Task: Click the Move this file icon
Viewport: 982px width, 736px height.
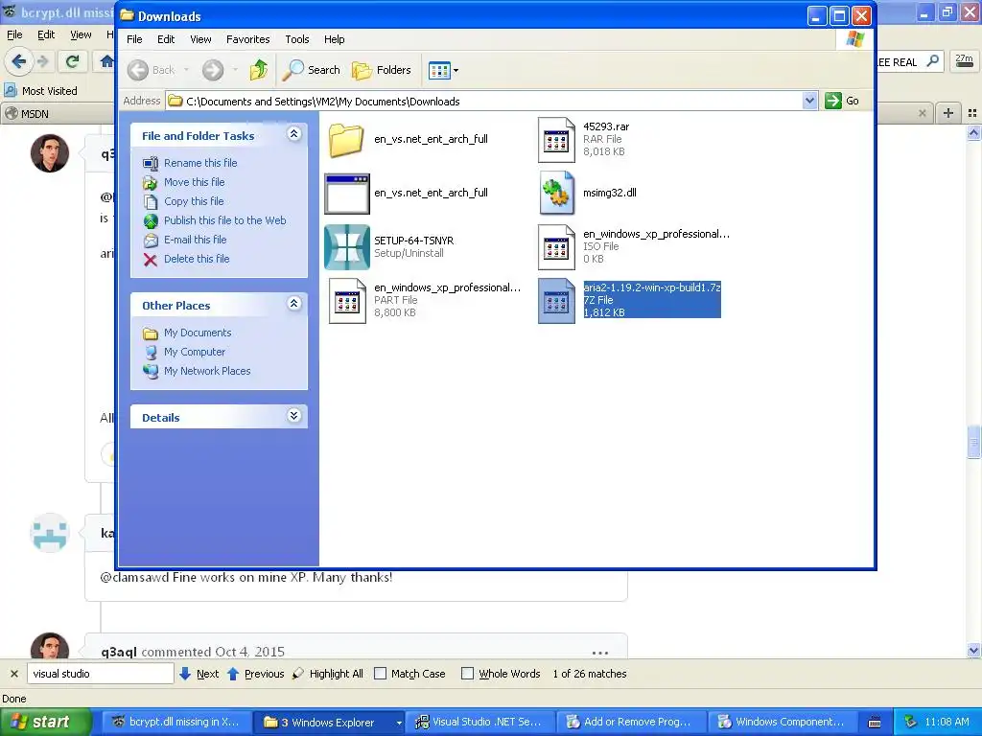Action: [151, 183]
